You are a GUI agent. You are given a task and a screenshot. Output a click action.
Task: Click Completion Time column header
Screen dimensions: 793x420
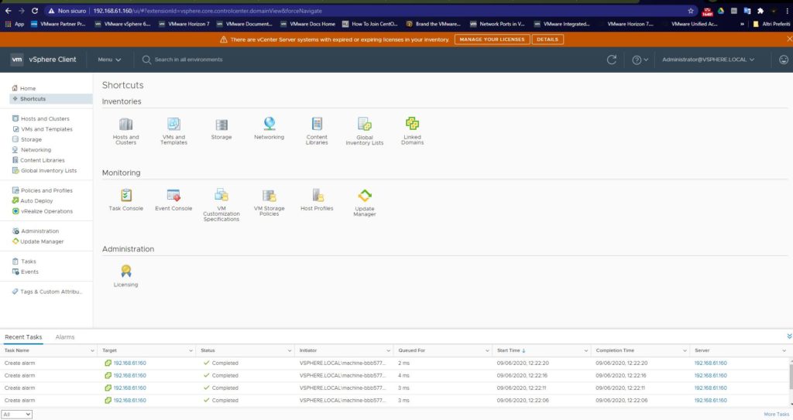(615, 350)
